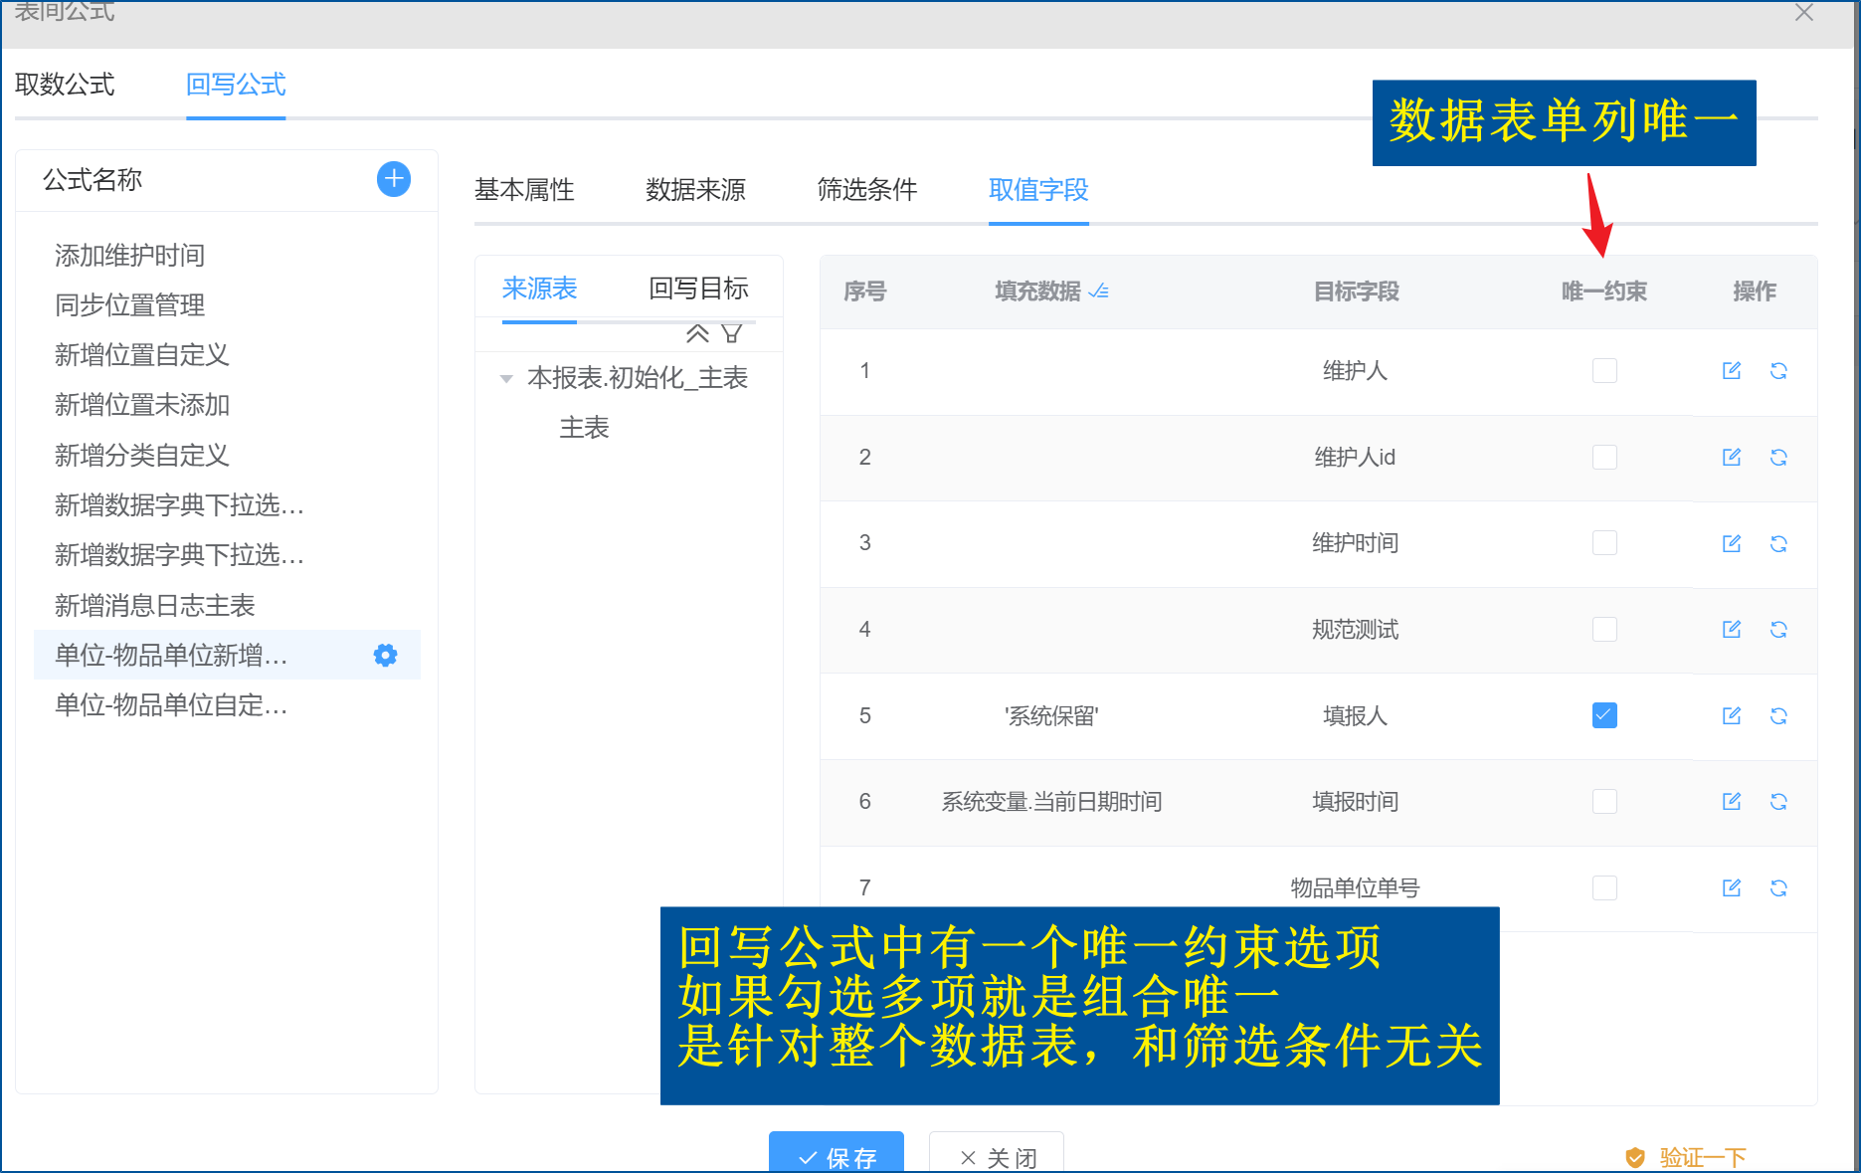Close the 表间公式 dialog with X
1861x1173 pixels.
click(x=1804, y=12)
